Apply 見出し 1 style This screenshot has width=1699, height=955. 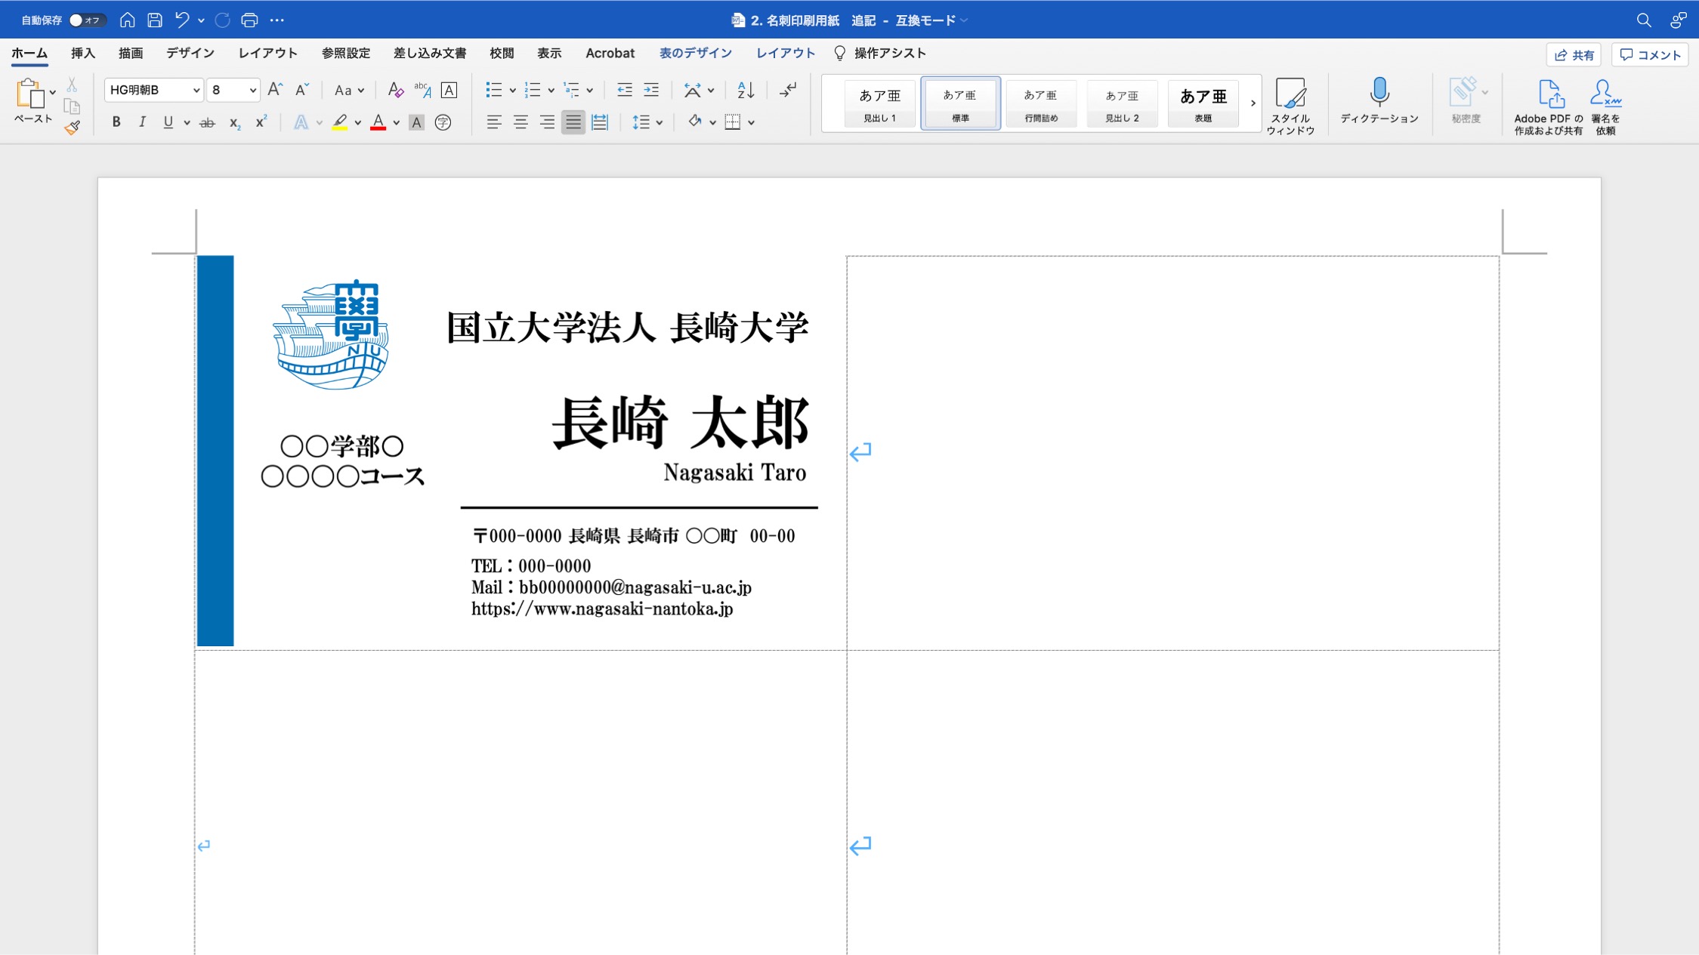click(879, 103)
